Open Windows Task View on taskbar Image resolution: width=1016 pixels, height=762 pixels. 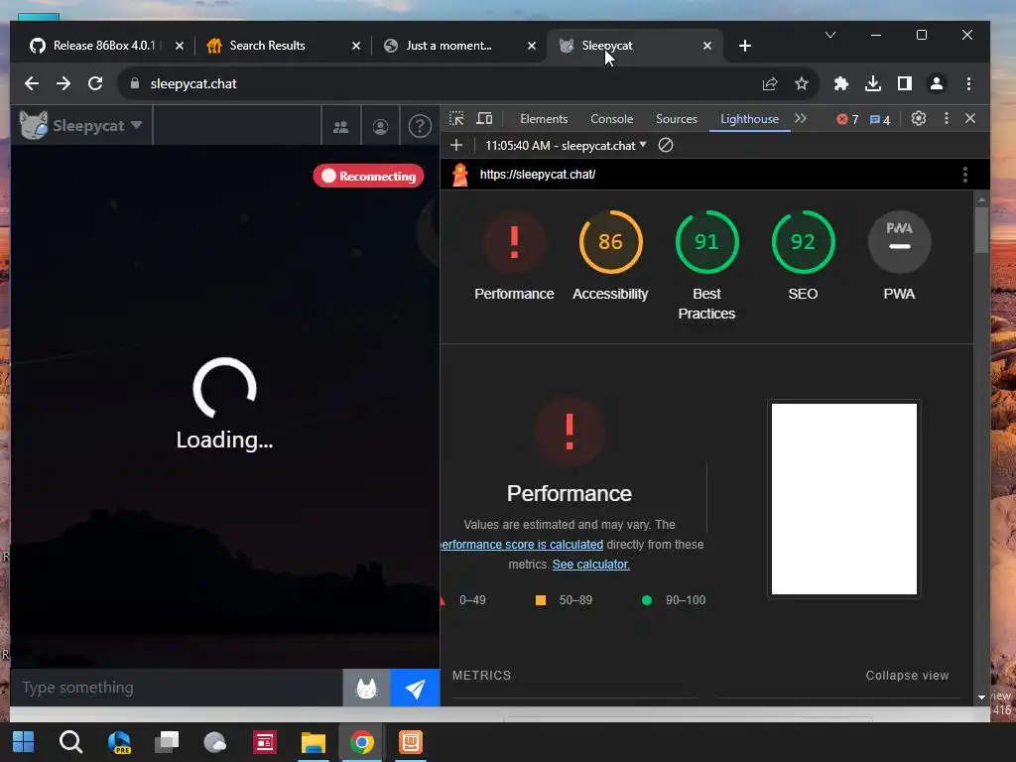[167, 742]
